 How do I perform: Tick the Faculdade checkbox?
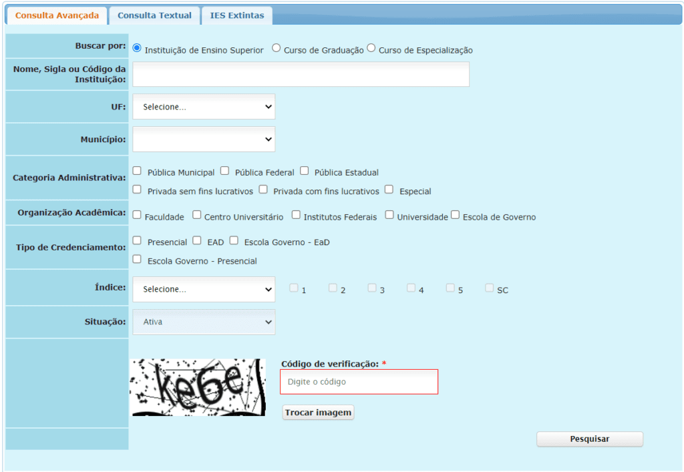pyautogui.click(x=137, y=215)
